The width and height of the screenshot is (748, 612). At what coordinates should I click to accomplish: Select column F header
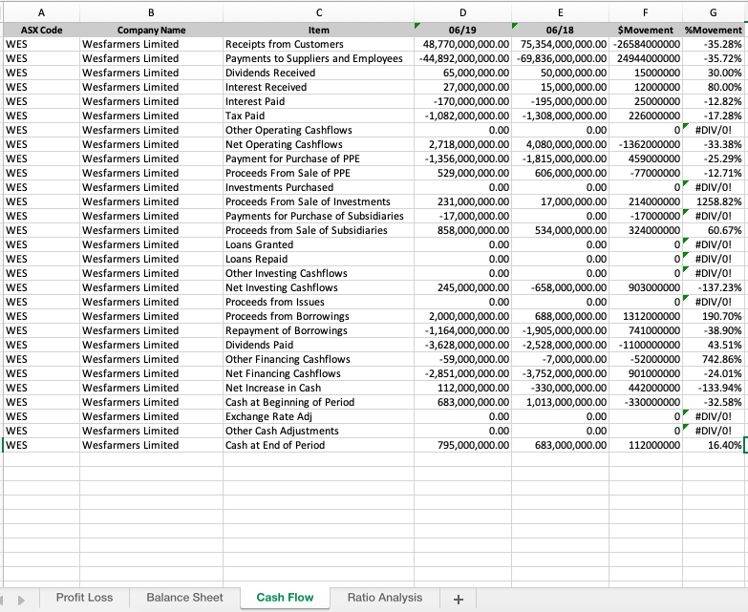coord(646,12)
